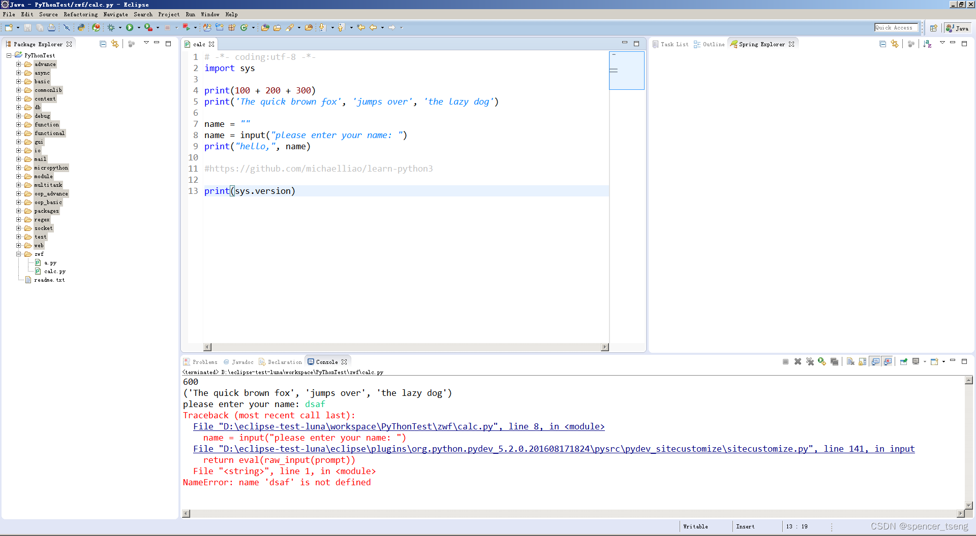The height and width of the screenshot is (536, 976).
Task: Click the Save icon in the toolbar
Action: pyautogui.click(x=27, y=27)
